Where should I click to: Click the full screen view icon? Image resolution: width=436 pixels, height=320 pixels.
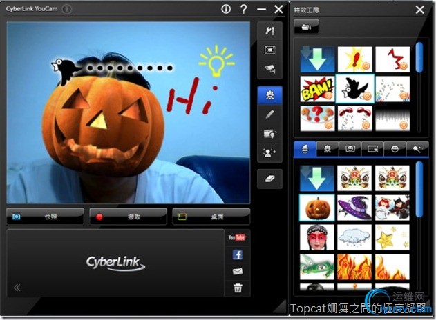269,50
